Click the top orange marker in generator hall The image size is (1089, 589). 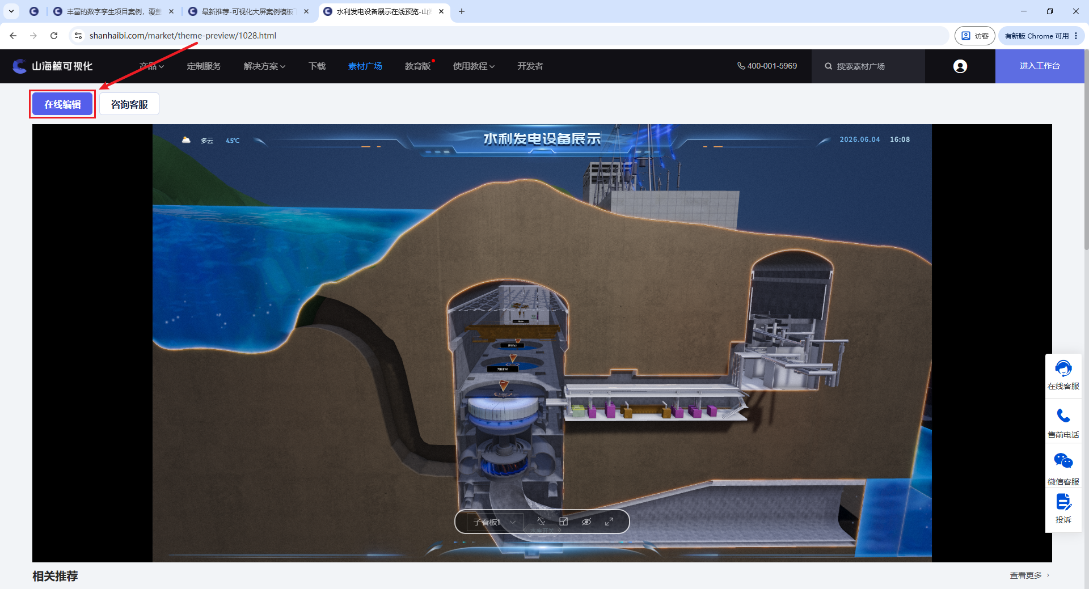pos(518,340)
